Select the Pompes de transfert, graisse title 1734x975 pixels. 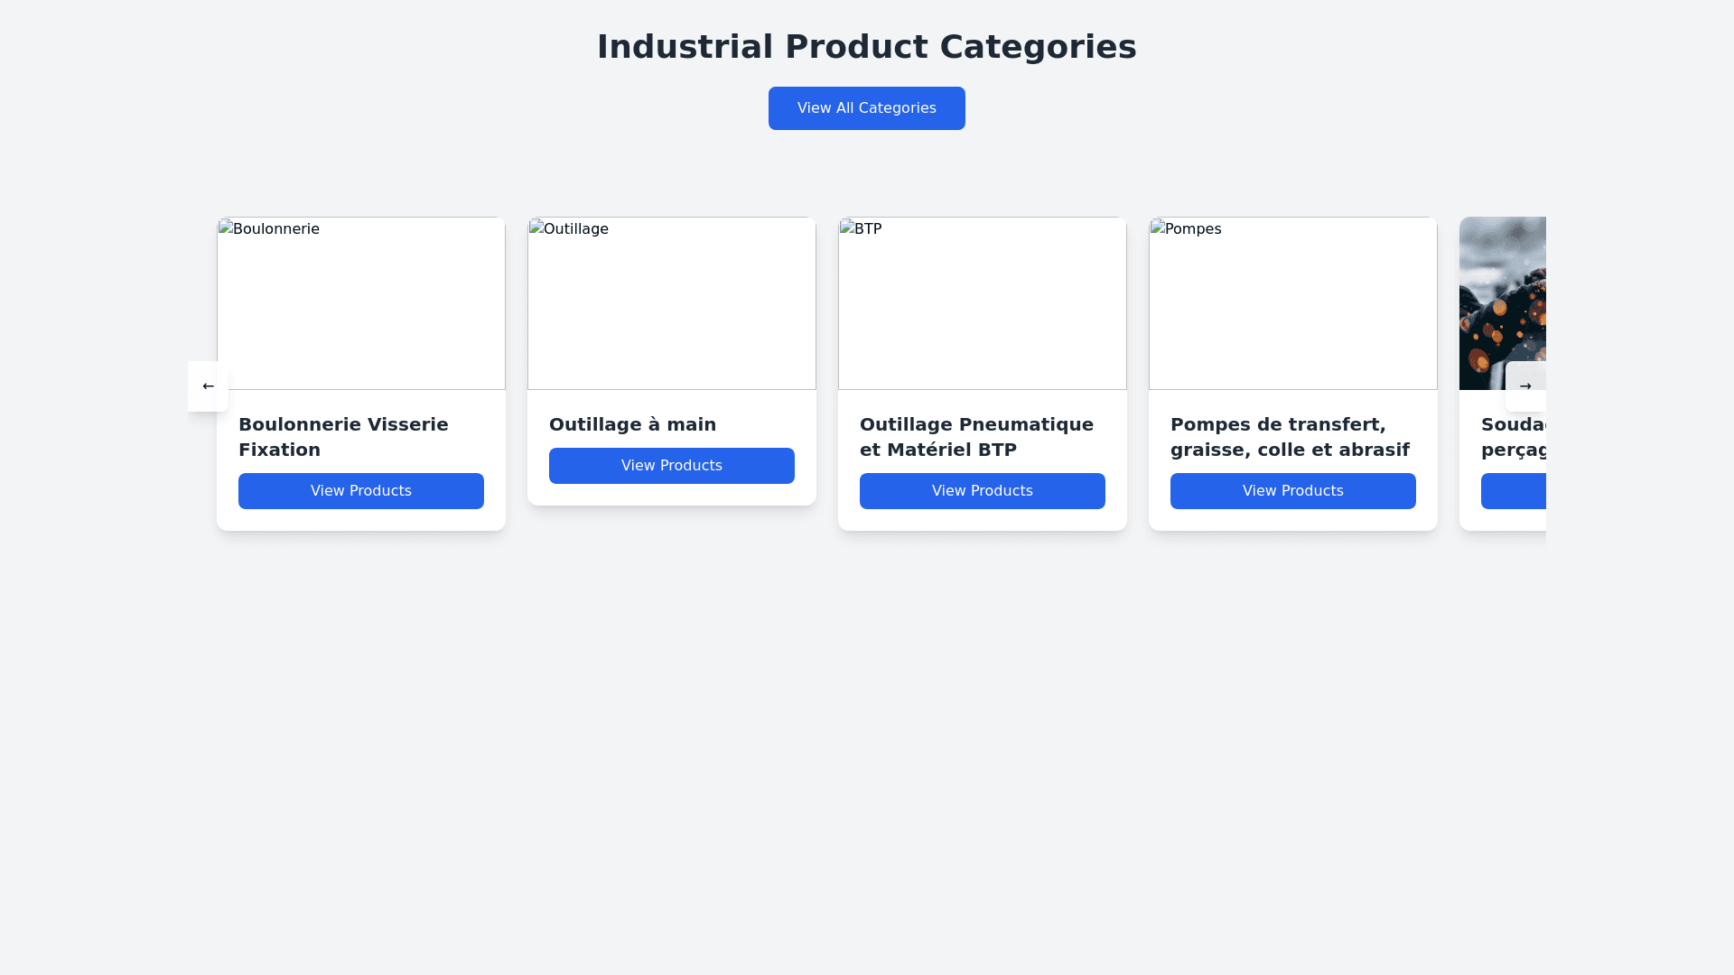point(1290,437)
